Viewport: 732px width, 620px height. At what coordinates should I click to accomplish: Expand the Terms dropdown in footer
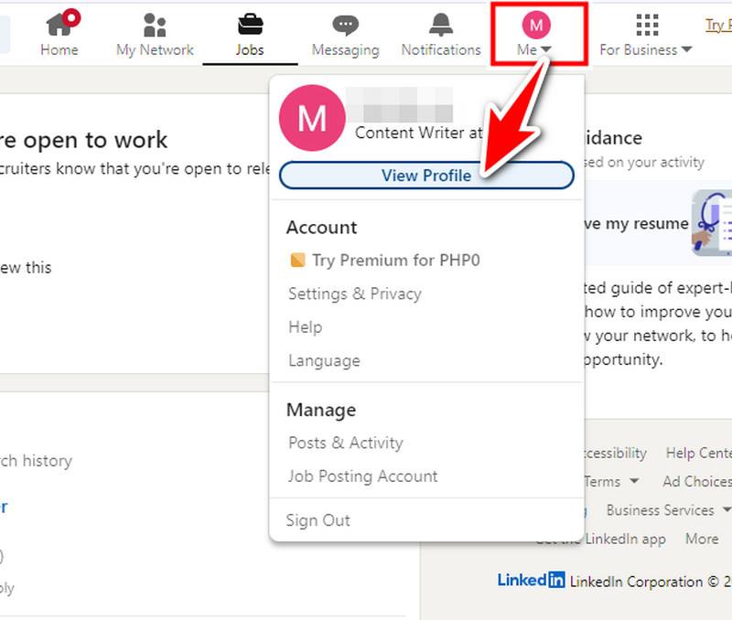pos(633,480)
